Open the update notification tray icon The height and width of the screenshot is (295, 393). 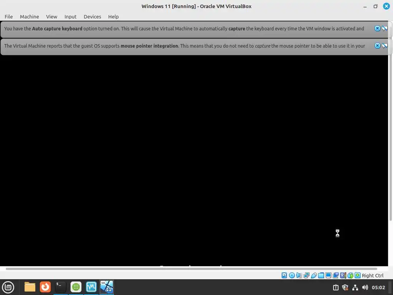pyautogui.click(x=335, y=287)
